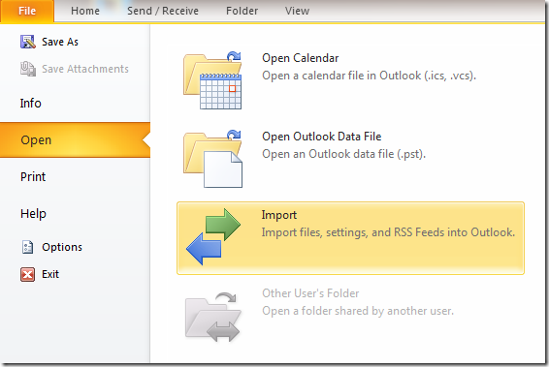Screen dimensions: 549x367
Task: Click the Save Attachments label
Action: pos(85,69)
